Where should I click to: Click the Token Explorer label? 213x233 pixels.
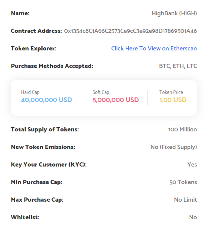[x=34, y=49]
